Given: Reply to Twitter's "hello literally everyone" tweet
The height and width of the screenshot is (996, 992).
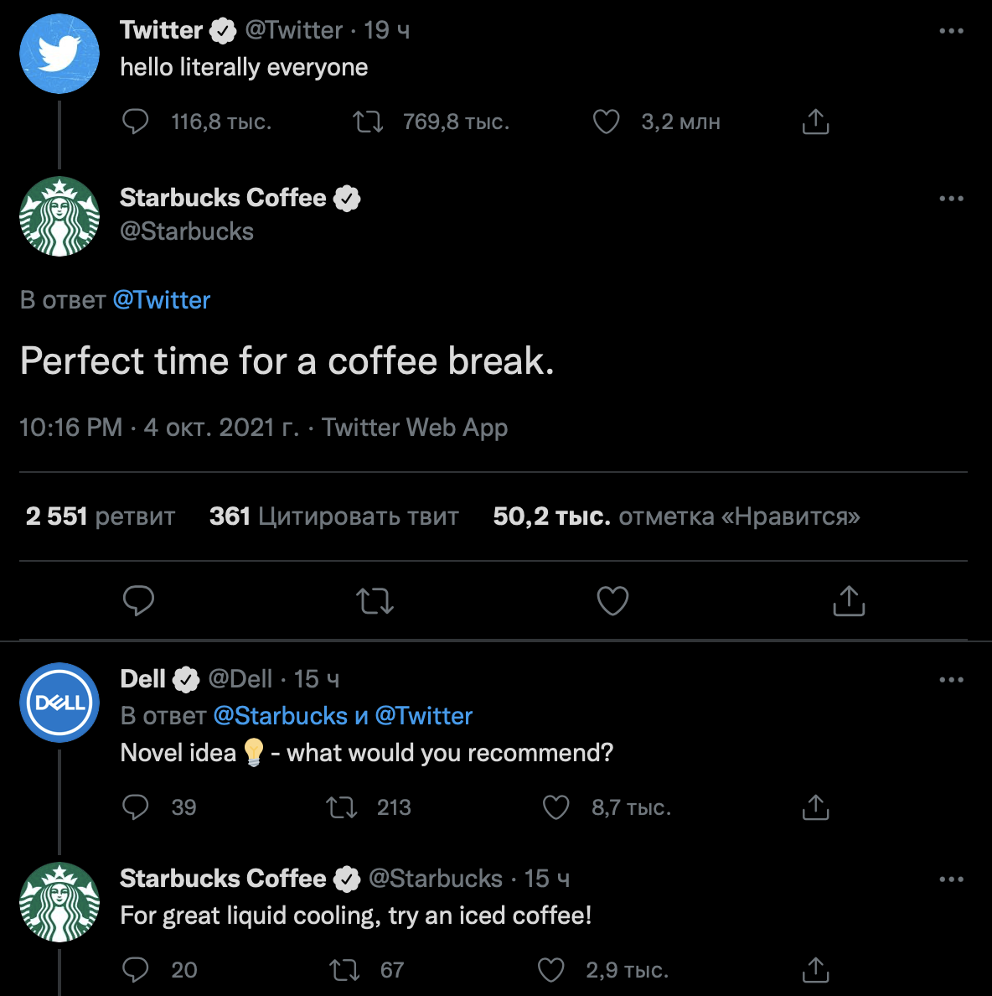Looking at the screenshot, I should point(136,122).
